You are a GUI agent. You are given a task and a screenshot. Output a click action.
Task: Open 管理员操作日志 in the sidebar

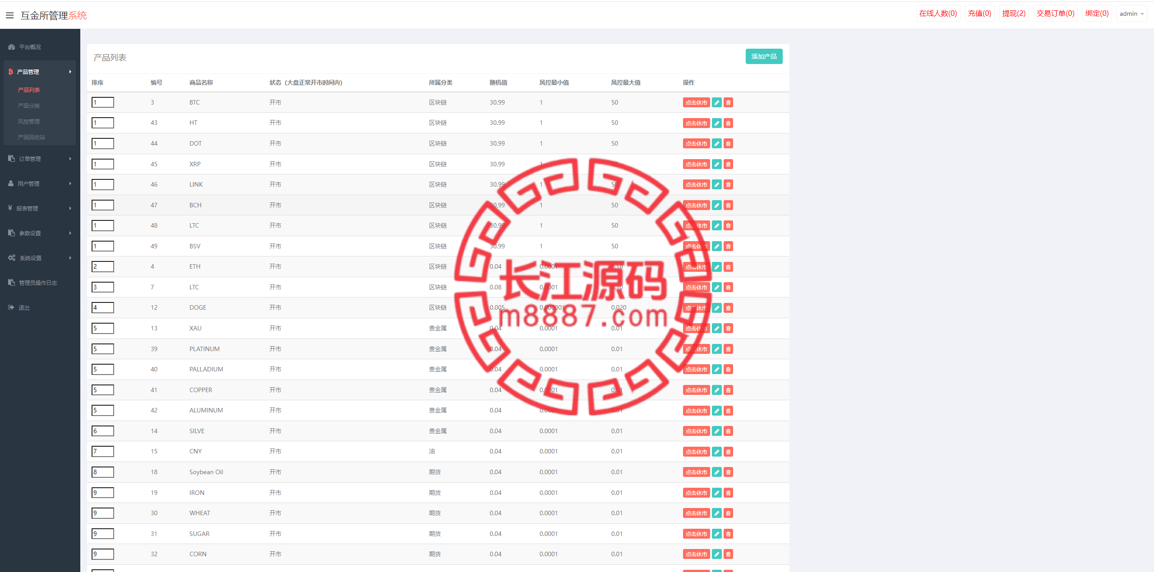click(x=40, y=283)
